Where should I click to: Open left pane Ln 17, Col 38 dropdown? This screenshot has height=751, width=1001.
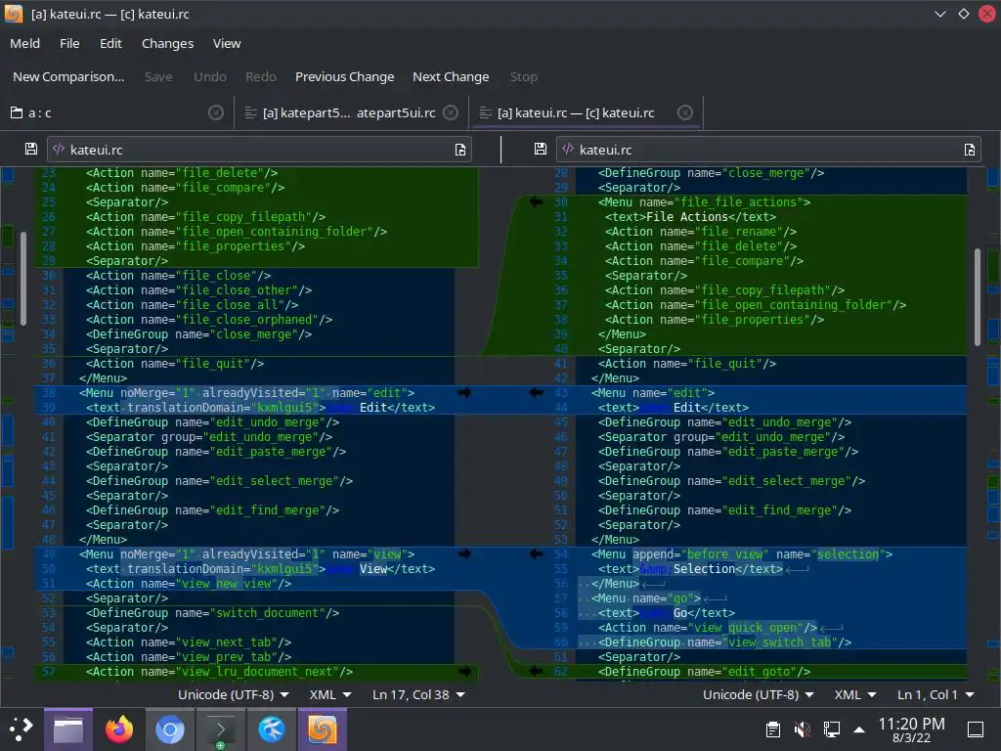point(418,695)
